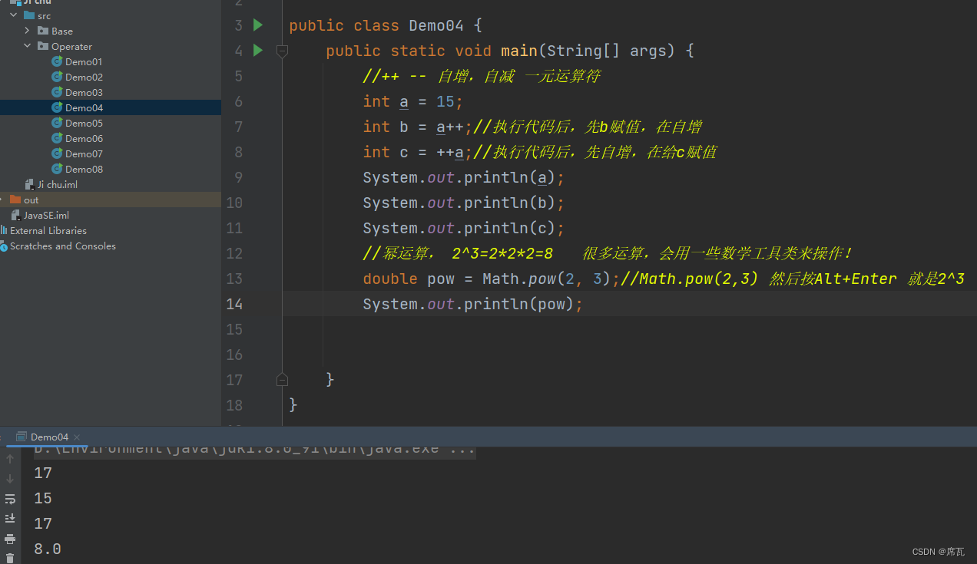Click the first 17 output in console
The image size is (977, 564).
(43, 473)
